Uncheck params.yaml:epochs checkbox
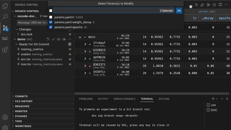Screen dimensions: 231x130 51,27
